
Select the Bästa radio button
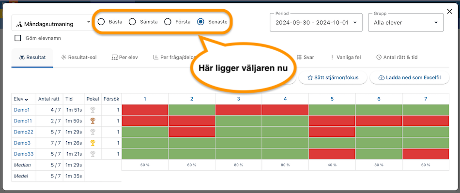101,22
